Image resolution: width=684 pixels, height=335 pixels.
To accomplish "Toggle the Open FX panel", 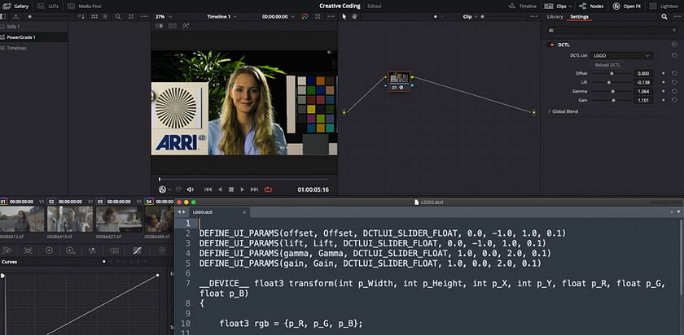I will click(627, 7).
